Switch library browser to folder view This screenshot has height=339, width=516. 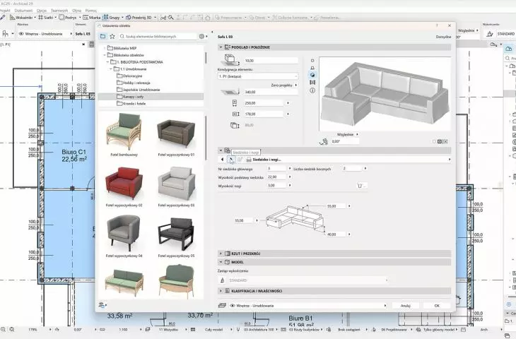tap(103, 36)
